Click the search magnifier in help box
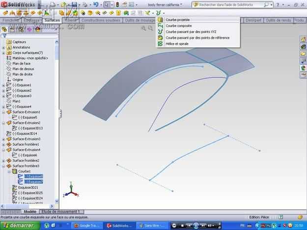 pyautogui.click(x=266, y=5)
